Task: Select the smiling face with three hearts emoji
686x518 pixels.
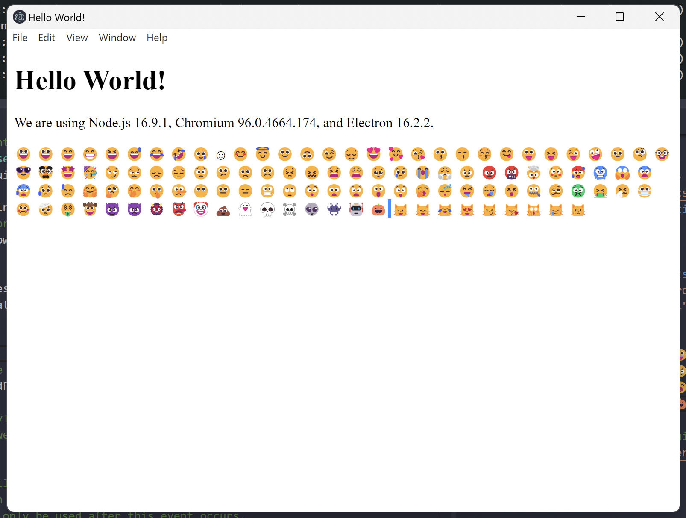Action: [396, 154]
